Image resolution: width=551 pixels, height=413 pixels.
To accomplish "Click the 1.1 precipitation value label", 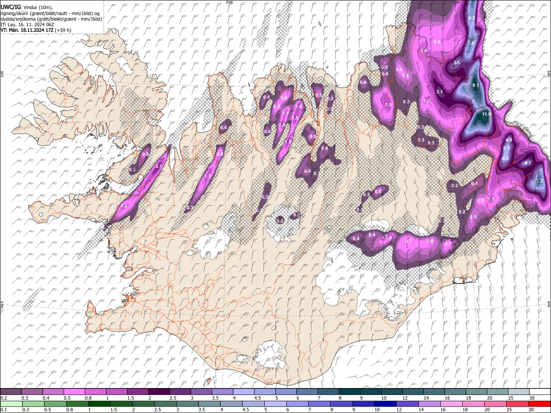I will click(x=285, y=114).
